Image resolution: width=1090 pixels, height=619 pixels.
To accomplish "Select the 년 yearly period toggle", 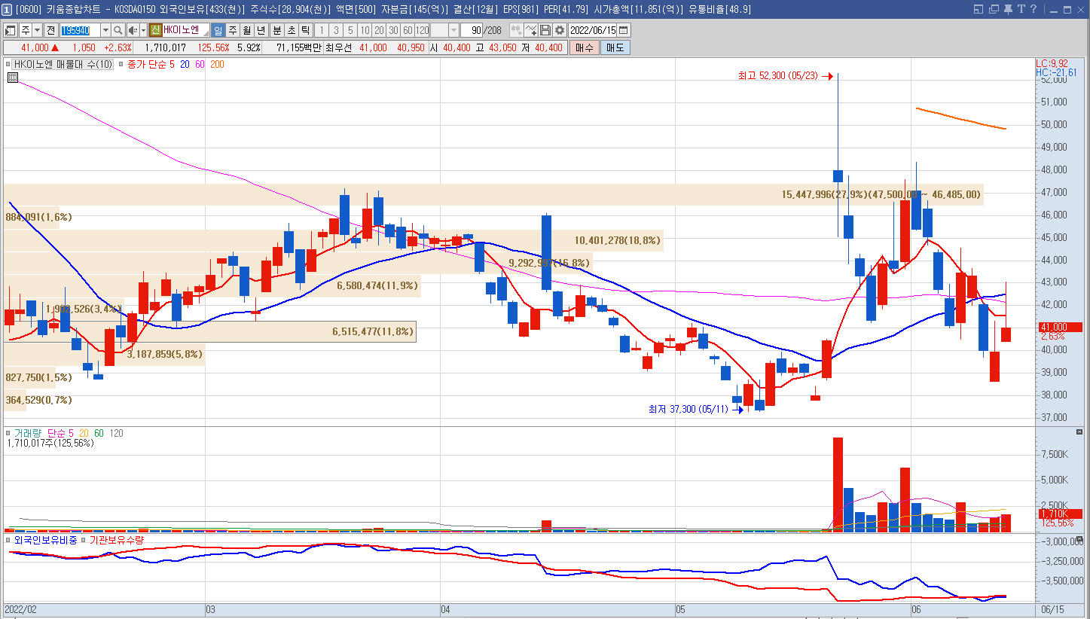I will 261,30.
